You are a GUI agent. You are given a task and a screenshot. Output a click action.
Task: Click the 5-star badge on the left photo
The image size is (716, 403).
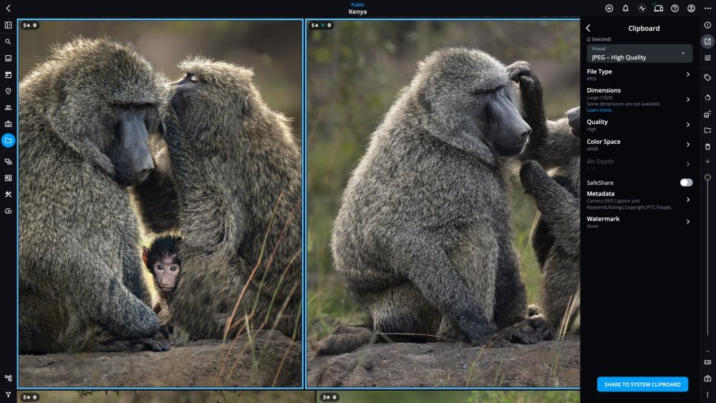(29, 25)
